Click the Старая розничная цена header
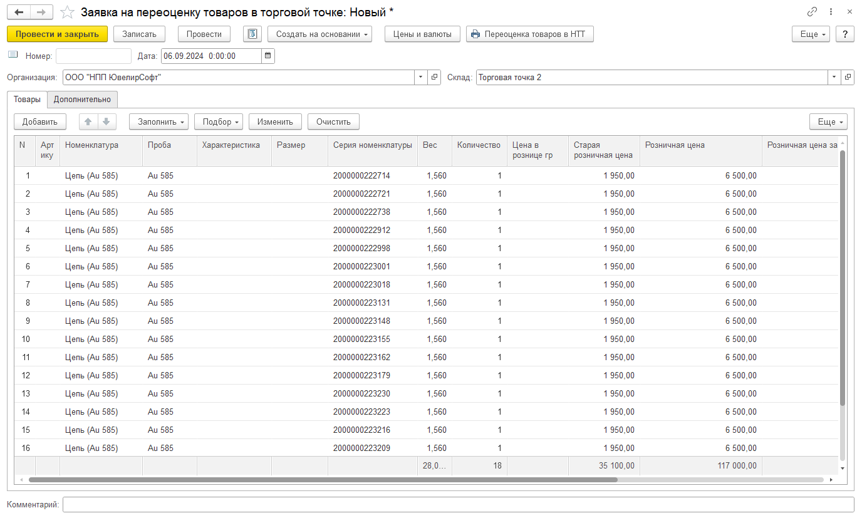The image size is (862, 518). click(x=604, y=150)
